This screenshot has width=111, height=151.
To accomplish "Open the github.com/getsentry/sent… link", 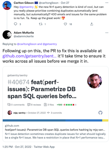I will tap(30, 56).
